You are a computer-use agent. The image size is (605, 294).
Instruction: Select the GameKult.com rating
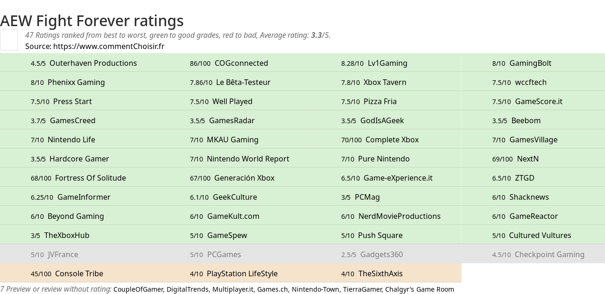click(x=225, y=216)
